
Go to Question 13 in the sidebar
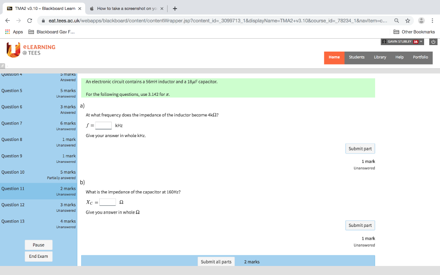(38, 224)
